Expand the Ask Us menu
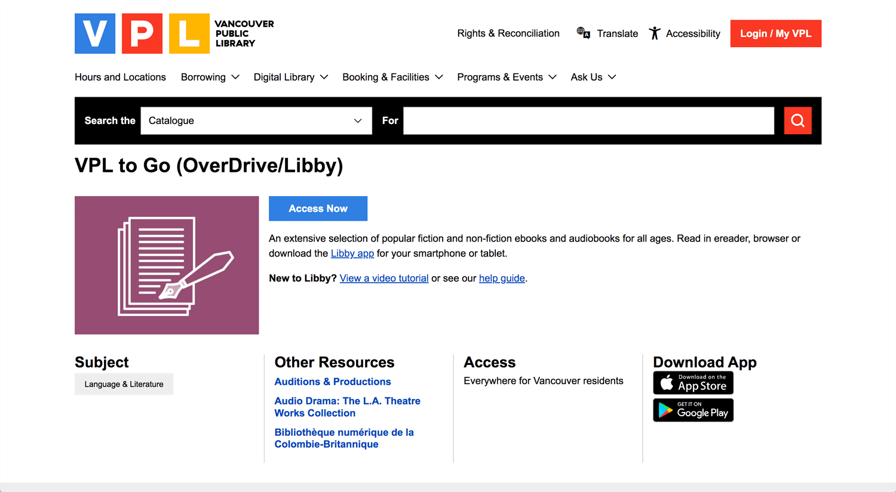896x492 pixels. [x=593, y=77]
